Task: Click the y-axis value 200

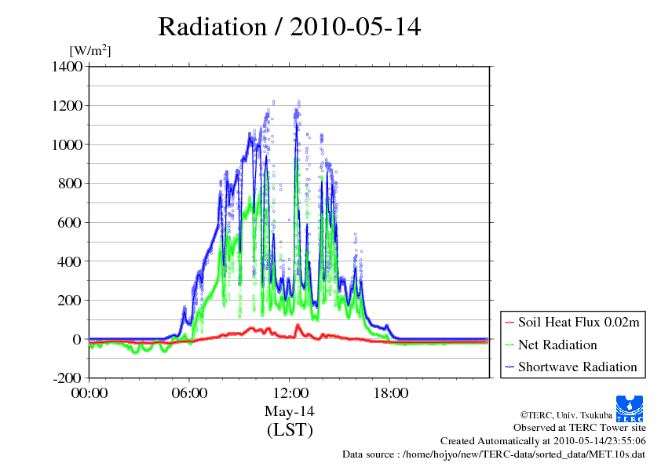Action: tap(70, 301)
